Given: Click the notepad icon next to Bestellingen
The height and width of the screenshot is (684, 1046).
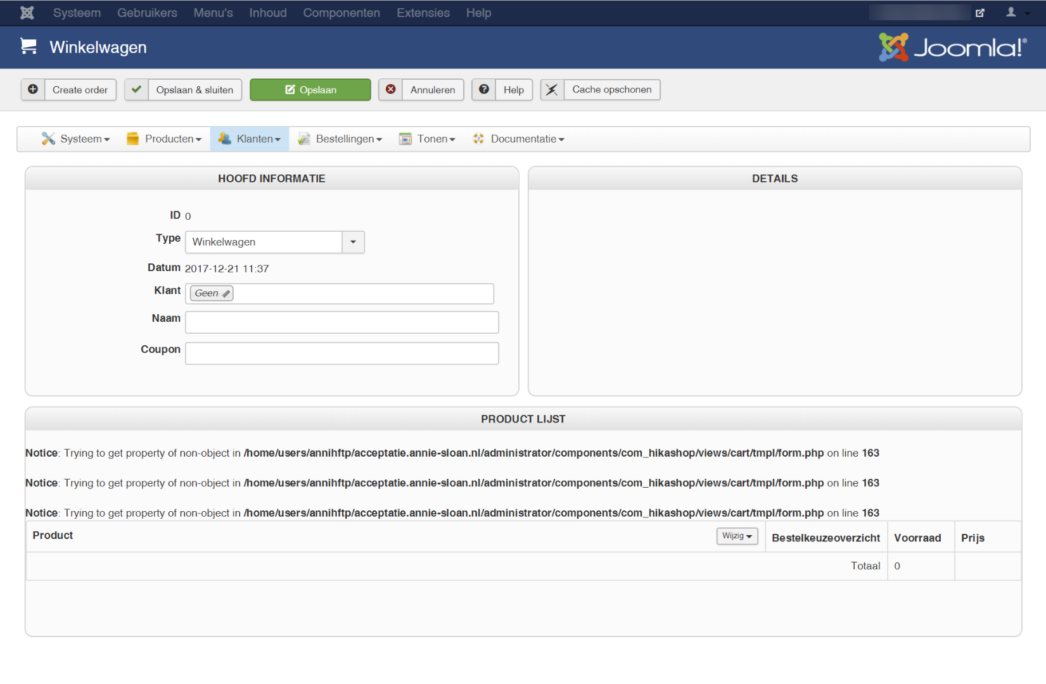Looking at the screenshot, I should pos(304,139).
